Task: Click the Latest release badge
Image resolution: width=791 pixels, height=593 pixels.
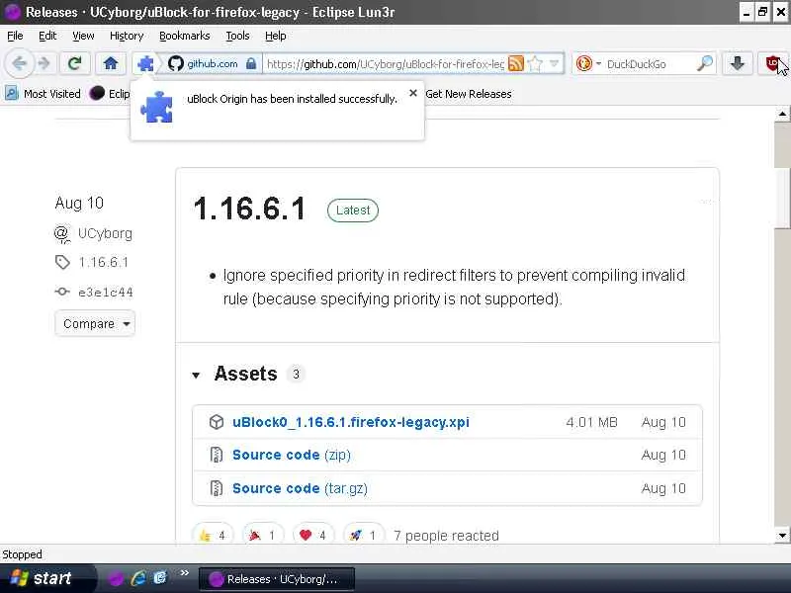Action: 353,211
